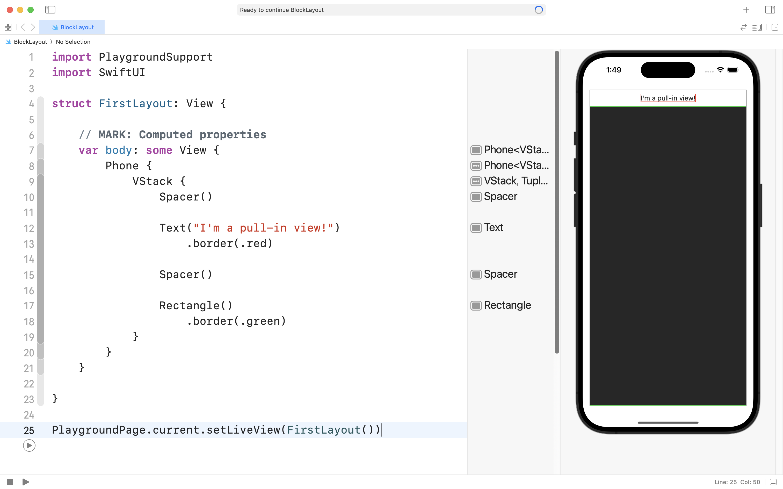Screen dimensions: 783x489
Task: Click the results sidebar vertical scrollbar
Action: pyautogui.click(x=557, y=200)
